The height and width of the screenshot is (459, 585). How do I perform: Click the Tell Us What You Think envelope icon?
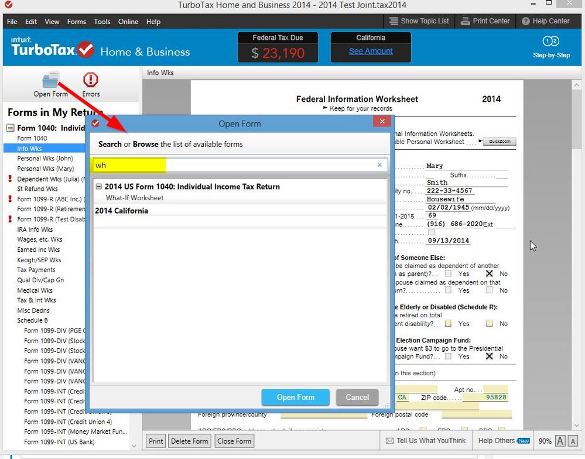389,441
